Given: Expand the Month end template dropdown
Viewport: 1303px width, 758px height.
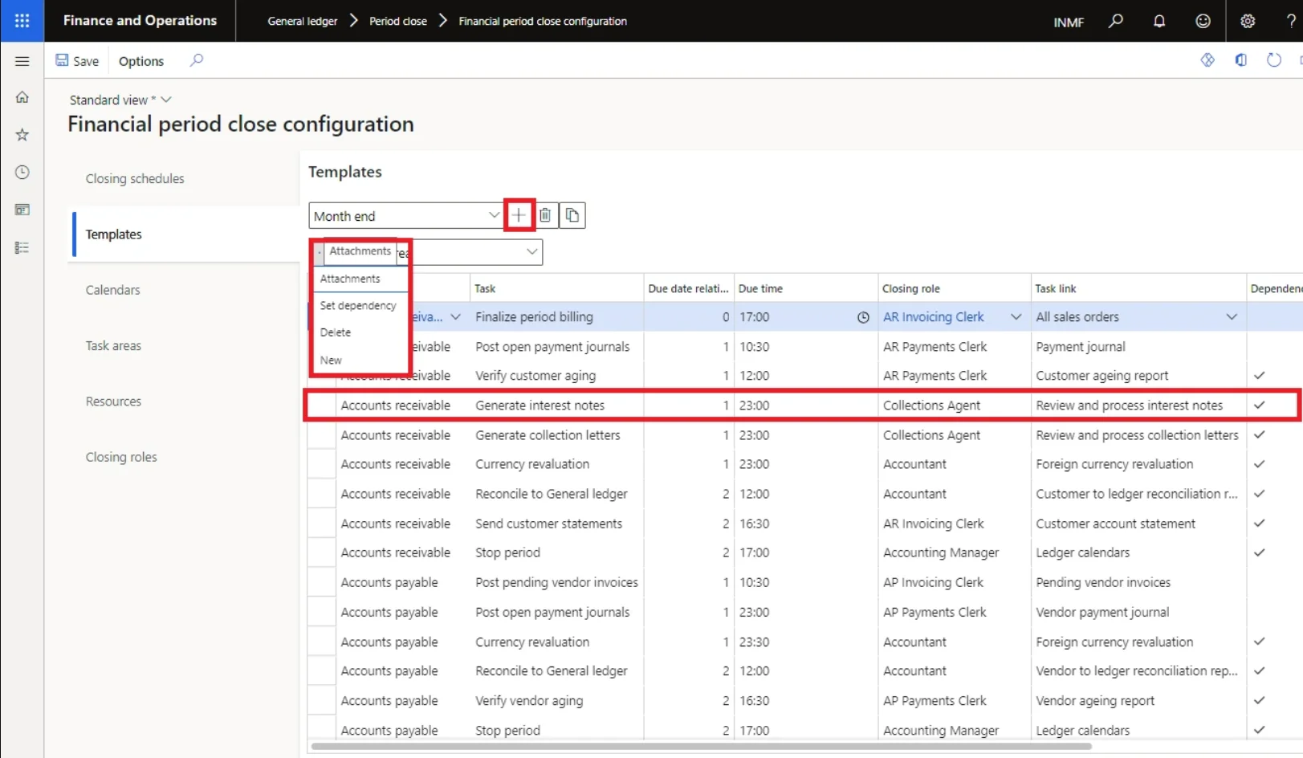Looking at the screenshot, I should pos(494,215).
